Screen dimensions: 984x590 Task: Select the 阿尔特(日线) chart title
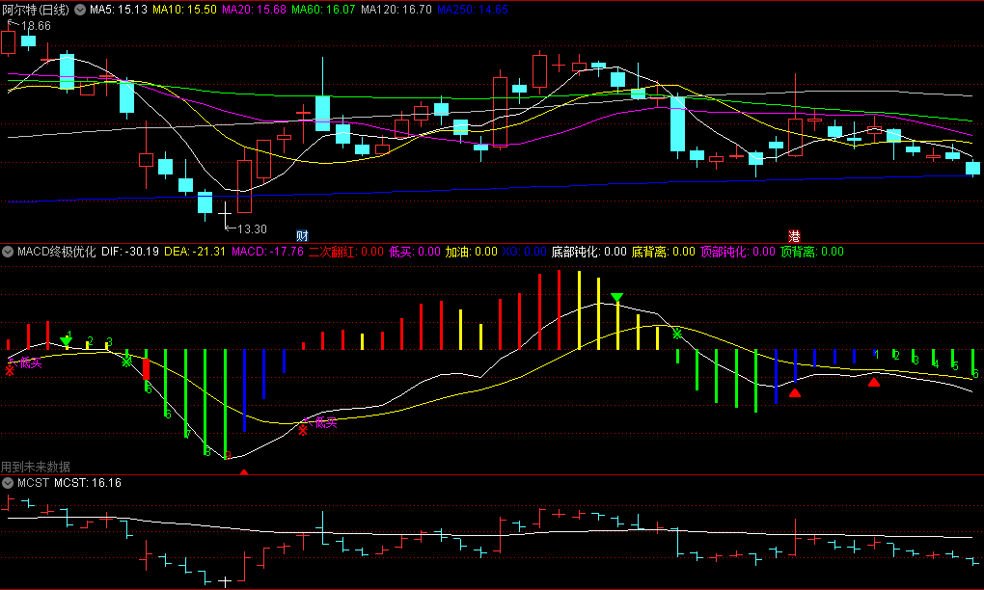click(35, 10)
